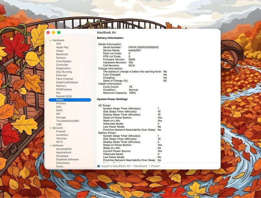261x198 pixels.
Task: Select Disabled Software in the sidebar
Action: (x=67, y=159)
